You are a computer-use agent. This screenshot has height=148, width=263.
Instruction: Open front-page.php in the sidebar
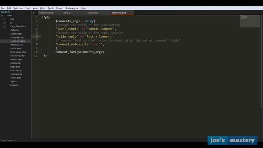(x=18, y=52)
